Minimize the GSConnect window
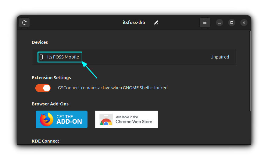Image resolution: width=268 pixels, height=163 pixels. click(220, 23)
